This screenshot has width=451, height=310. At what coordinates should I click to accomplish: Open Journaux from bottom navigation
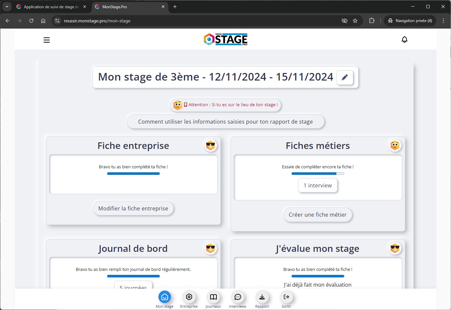point(213,297)
